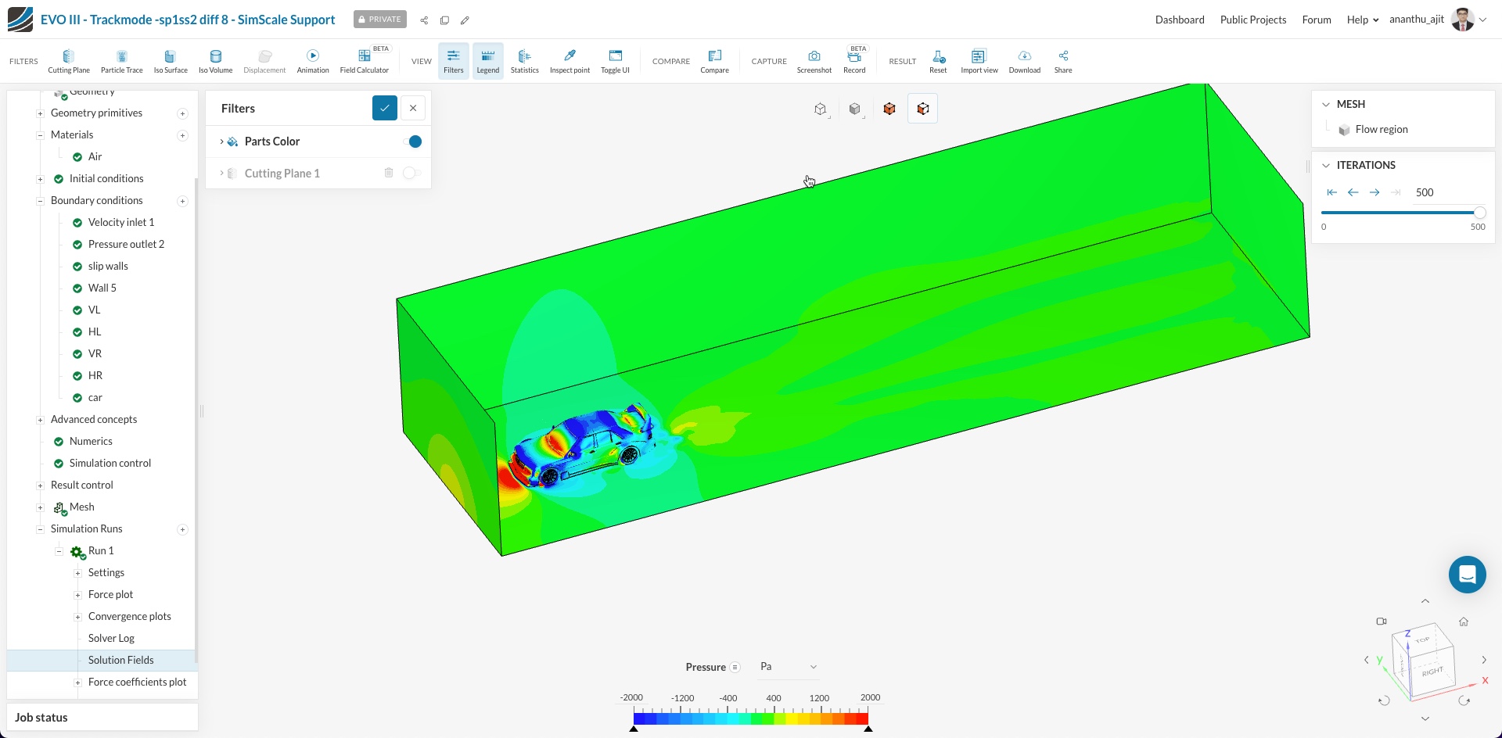Viewport: 1502px width, 738px height.
Task: Click the copy project icon in header
Action: (444, 20)
